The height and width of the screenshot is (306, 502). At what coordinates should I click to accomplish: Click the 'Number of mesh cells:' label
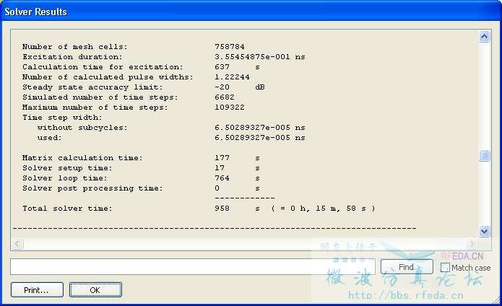tap(74, 47)
